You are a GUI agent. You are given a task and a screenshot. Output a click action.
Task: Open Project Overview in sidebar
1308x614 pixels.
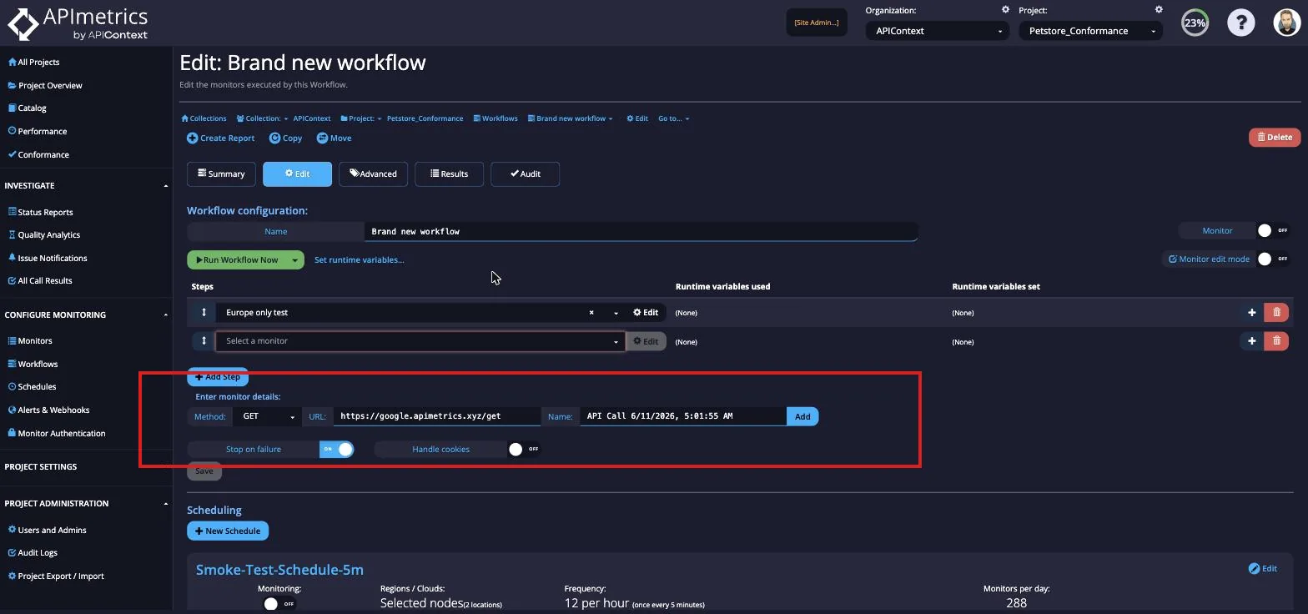tap(45, 85)
